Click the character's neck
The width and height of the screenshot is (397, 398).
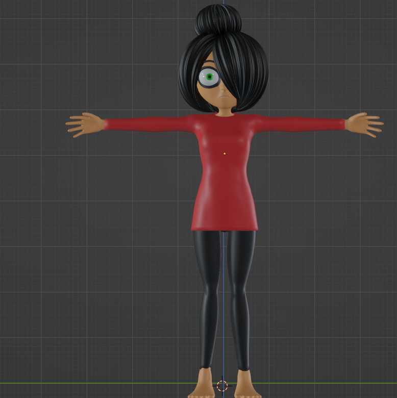click(225, 111)
